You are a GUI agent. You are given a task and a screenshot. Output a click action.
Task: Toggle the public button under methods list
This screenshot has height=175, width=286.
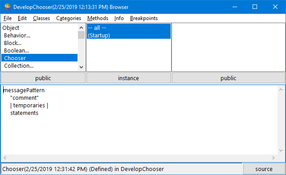[229, 78]
